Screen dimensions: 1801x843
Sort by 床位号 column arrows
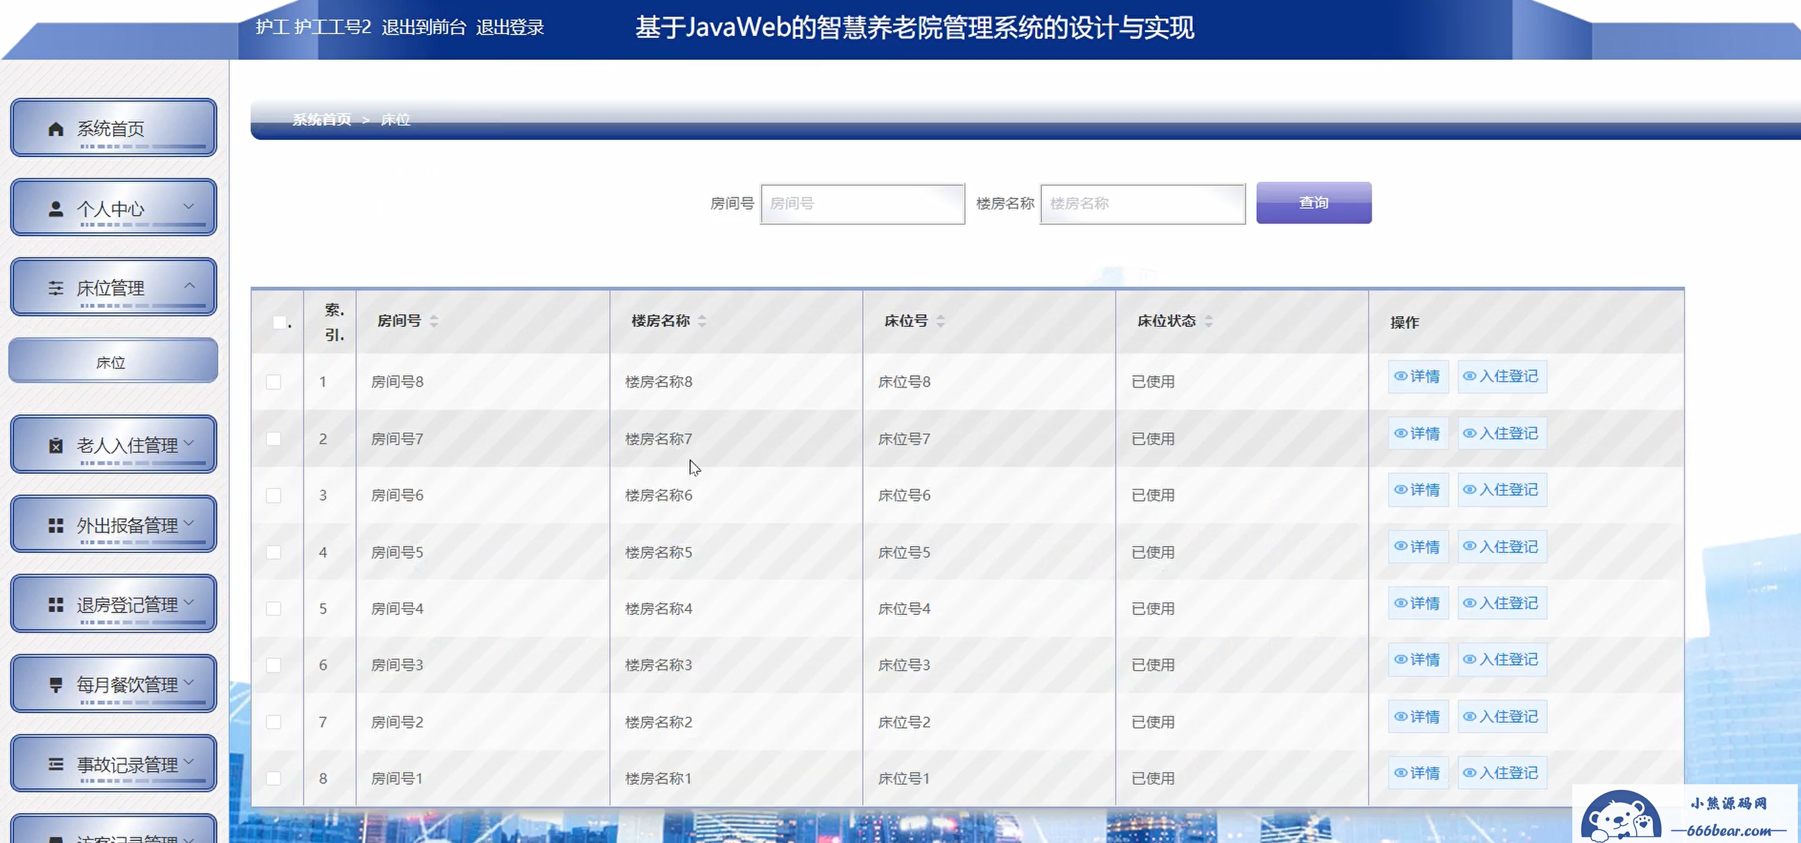(x=940, y=321)
